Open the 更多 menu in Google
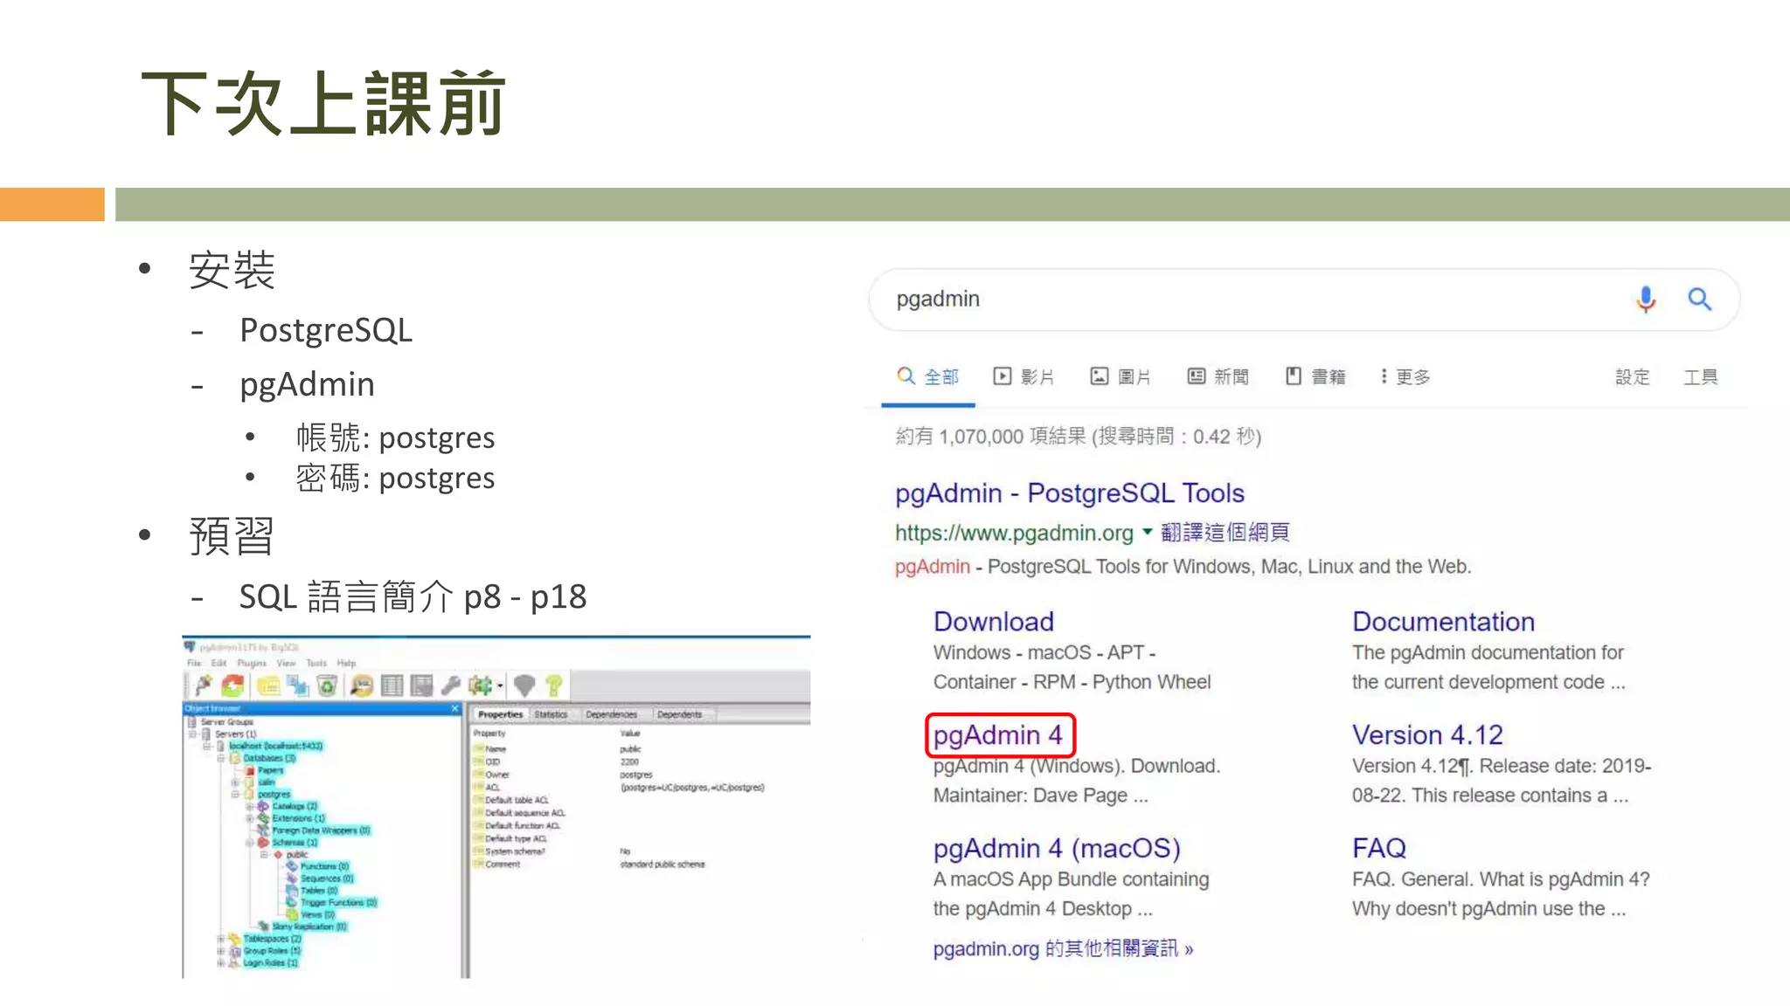This screenshot has width=1790, height=1006. coord(1405,376)
